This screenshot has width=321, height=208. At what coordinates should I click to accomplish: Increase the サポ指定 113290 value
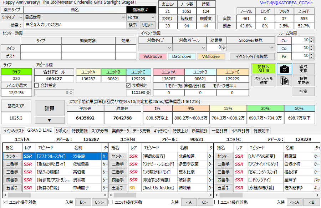tap(149, 91)
